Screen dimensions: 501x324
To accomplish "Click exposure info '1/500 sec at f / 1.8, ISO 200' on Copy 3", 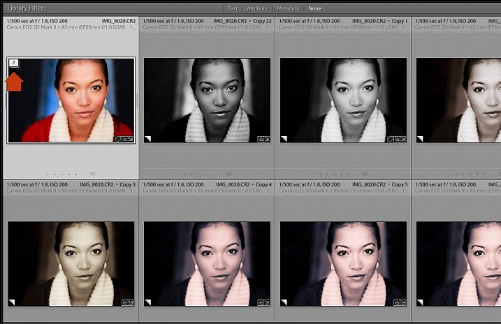I will tap(37, 184).
